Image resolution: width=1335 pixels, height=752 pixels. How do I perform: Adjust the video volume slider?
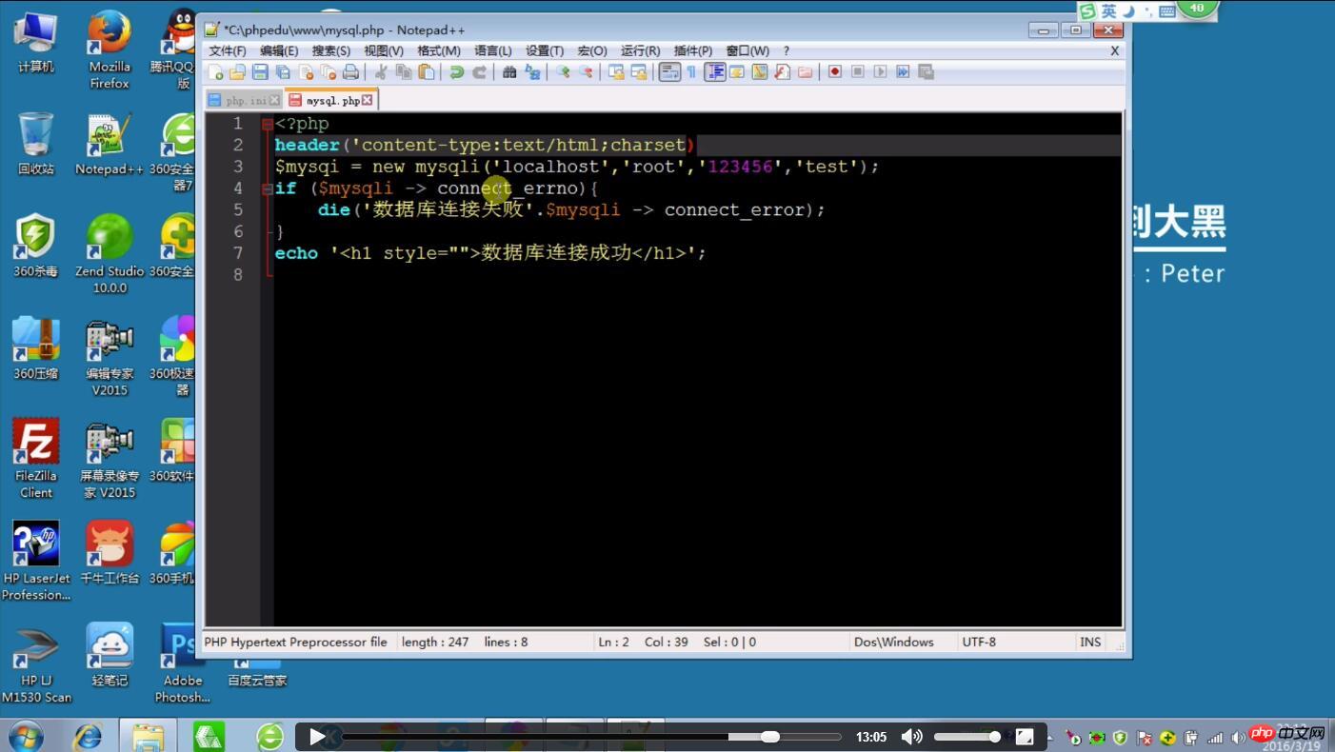(x=966, y=737)
